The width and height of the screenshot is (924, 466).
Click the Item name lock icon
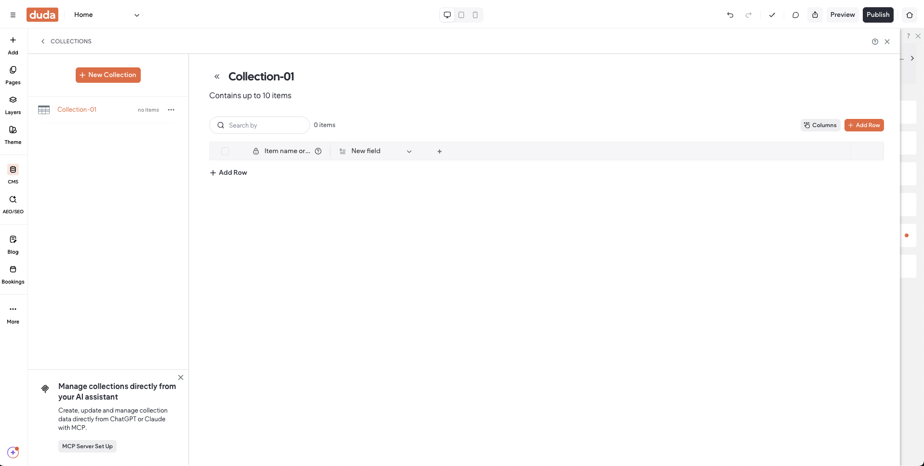tap(256, 151)
